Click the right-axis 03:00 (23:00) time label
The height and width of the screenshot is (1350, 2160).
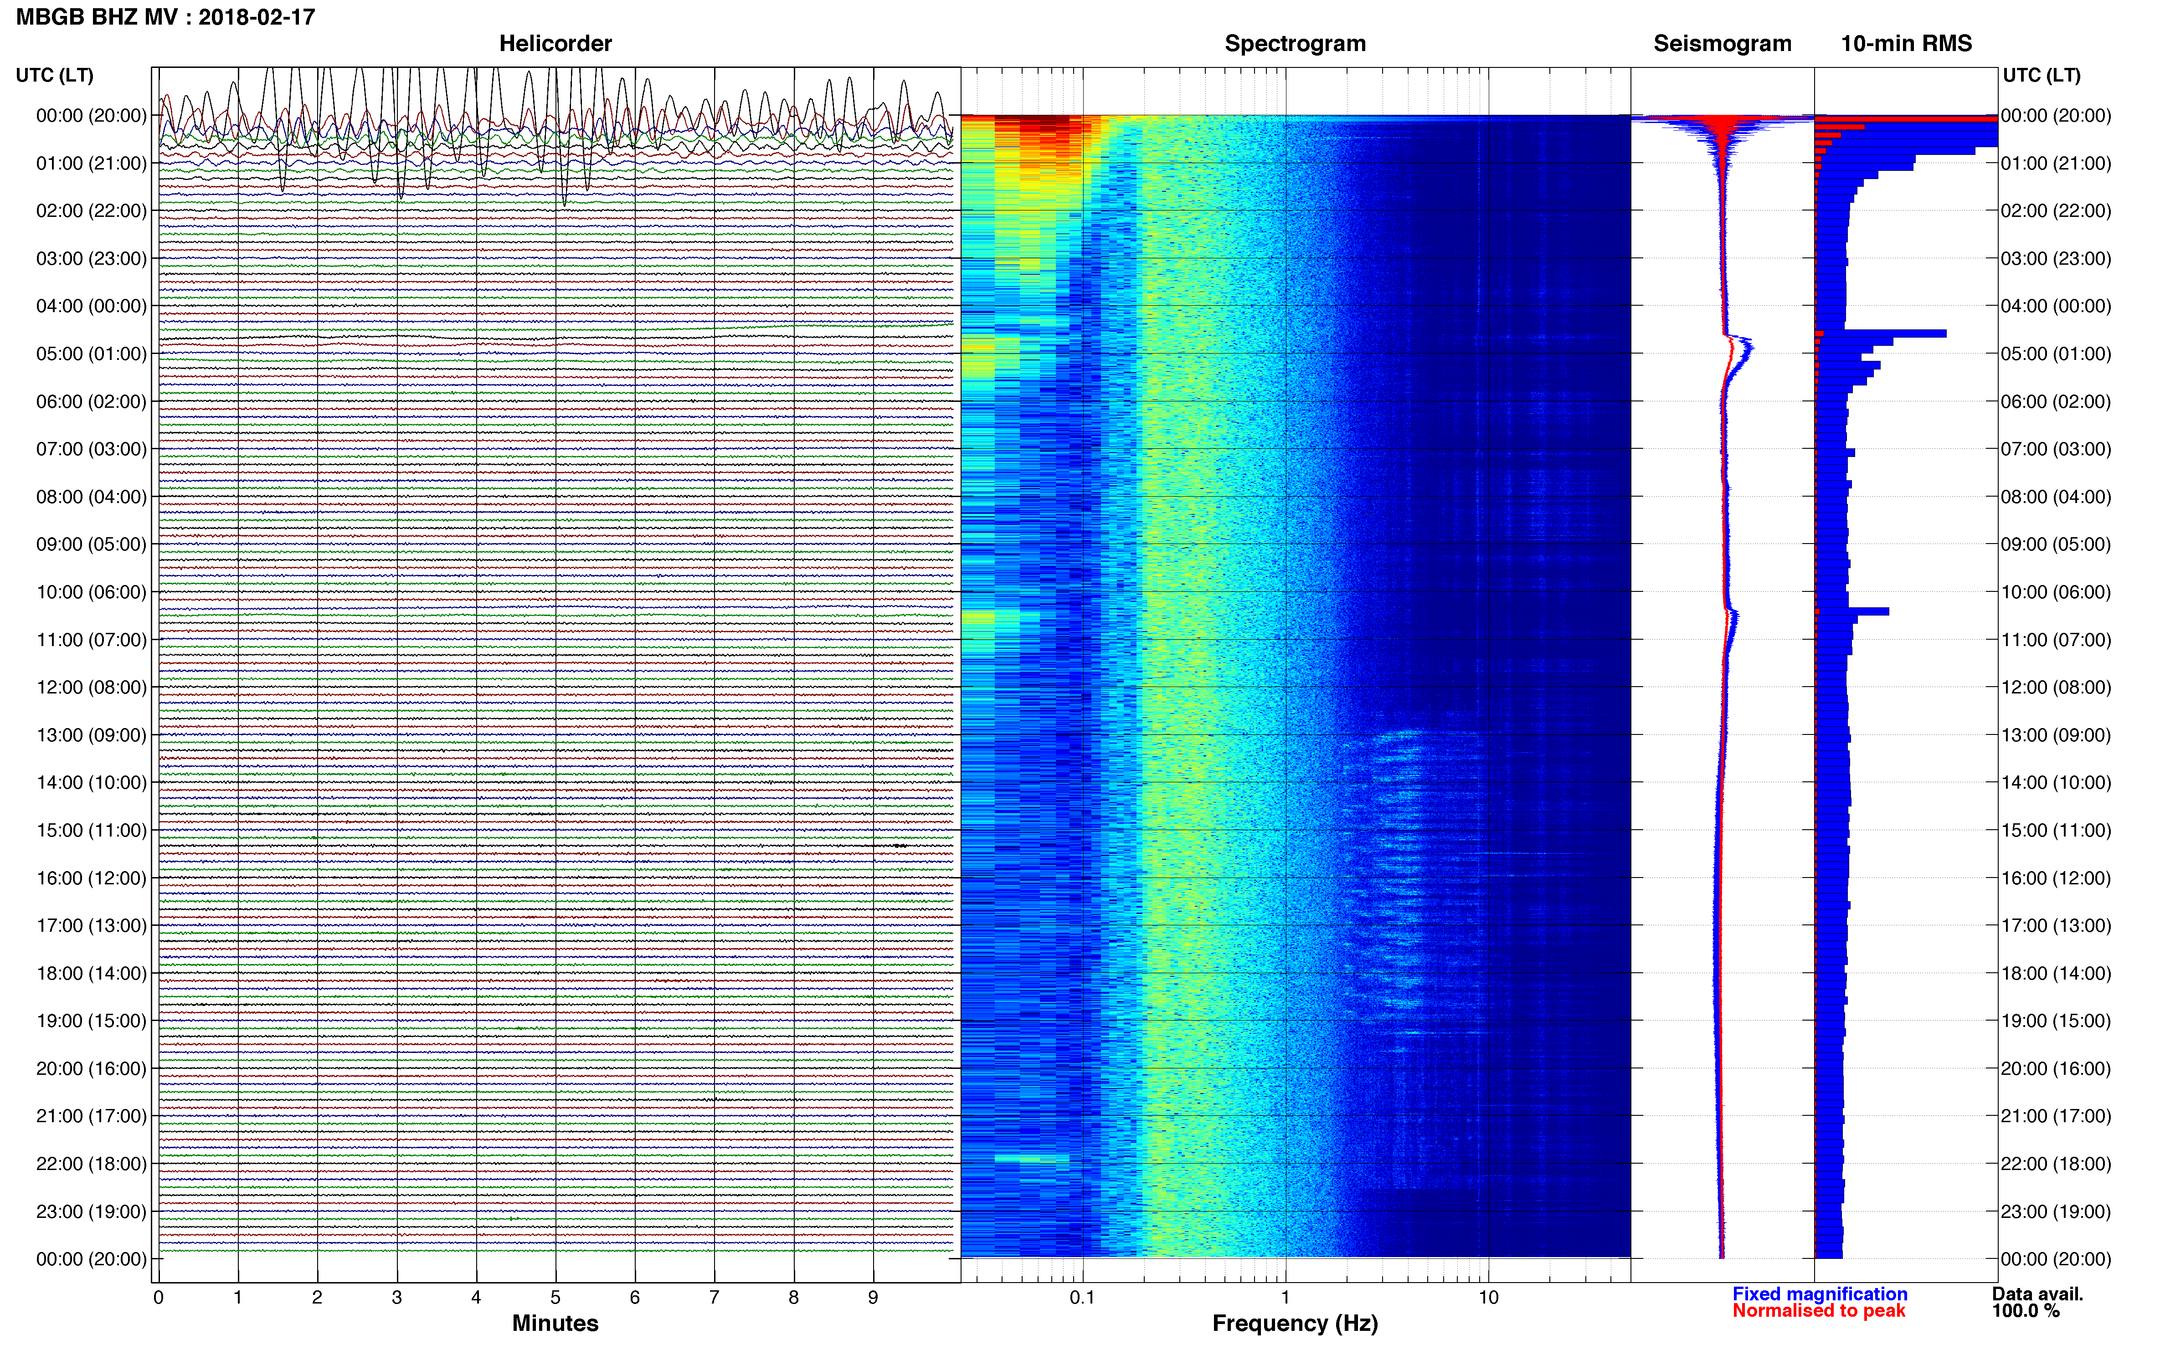click(x=2056, y=259)
